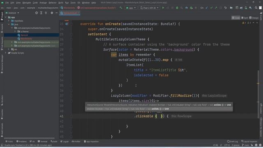This screenshot has width=263, height=148.
Task: Open the Git tool window
Action: [x=32, y=141]
